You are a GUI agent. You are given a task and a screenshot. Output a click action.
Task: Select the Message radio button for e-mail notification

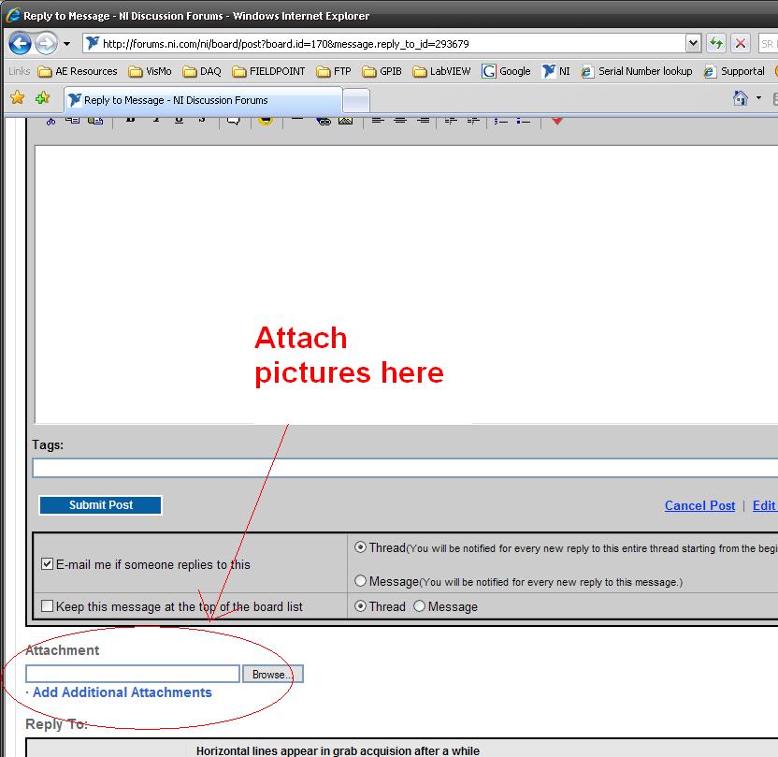361,581
